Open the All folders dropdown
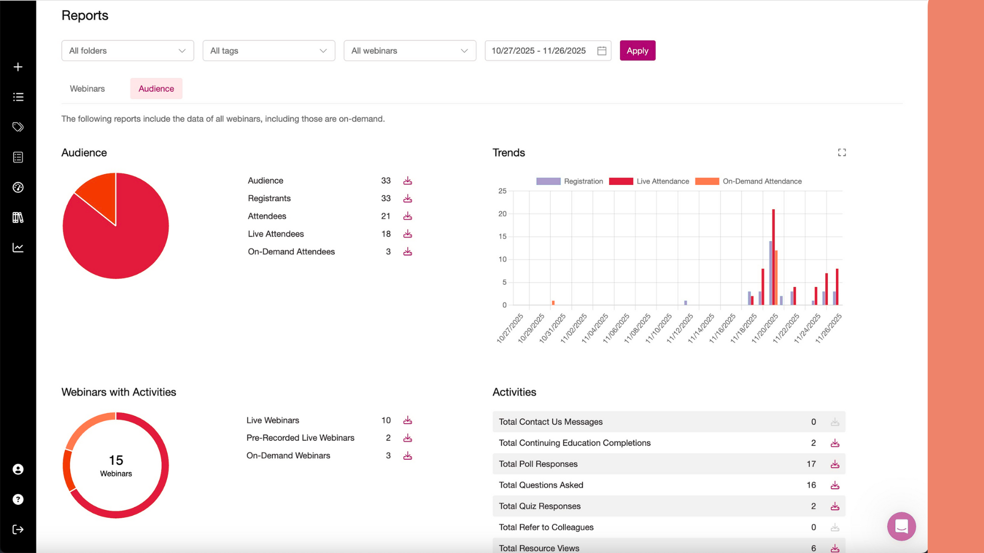The image size is (984, 553). 127,50
